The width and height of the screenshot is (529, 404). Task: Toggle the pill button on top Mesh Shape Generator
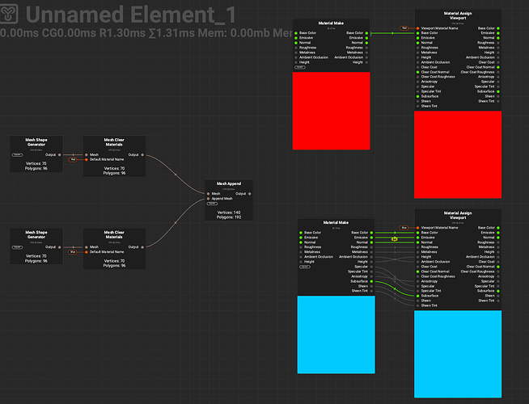[x=17, y=154]
